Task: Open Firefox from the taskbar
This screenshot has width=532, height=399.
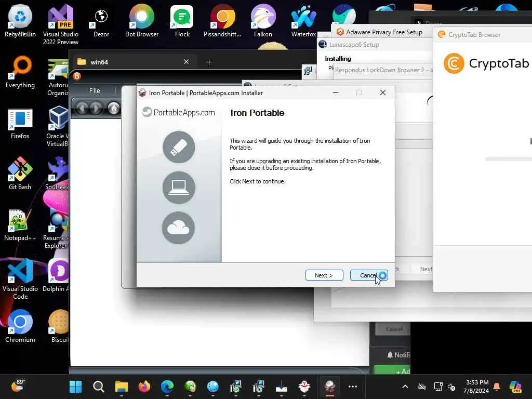Action: [x=144, y=387]
